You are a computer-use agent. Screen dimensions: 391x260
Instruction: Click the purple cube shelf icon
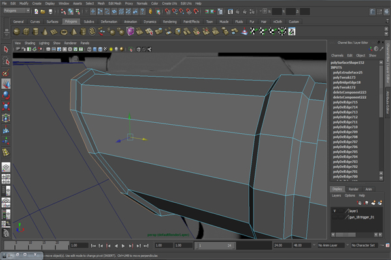coord(130,32)
